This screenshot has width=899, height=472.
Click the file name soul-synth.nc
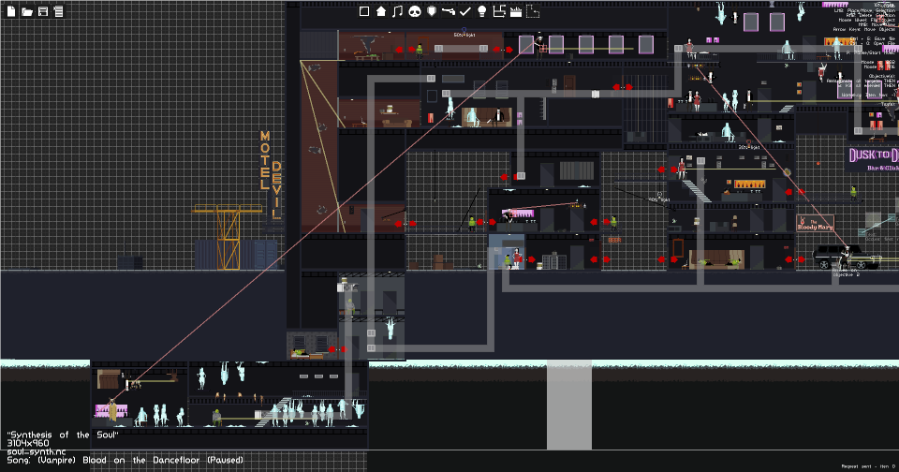pyautogui.click(x=37, y=451)
